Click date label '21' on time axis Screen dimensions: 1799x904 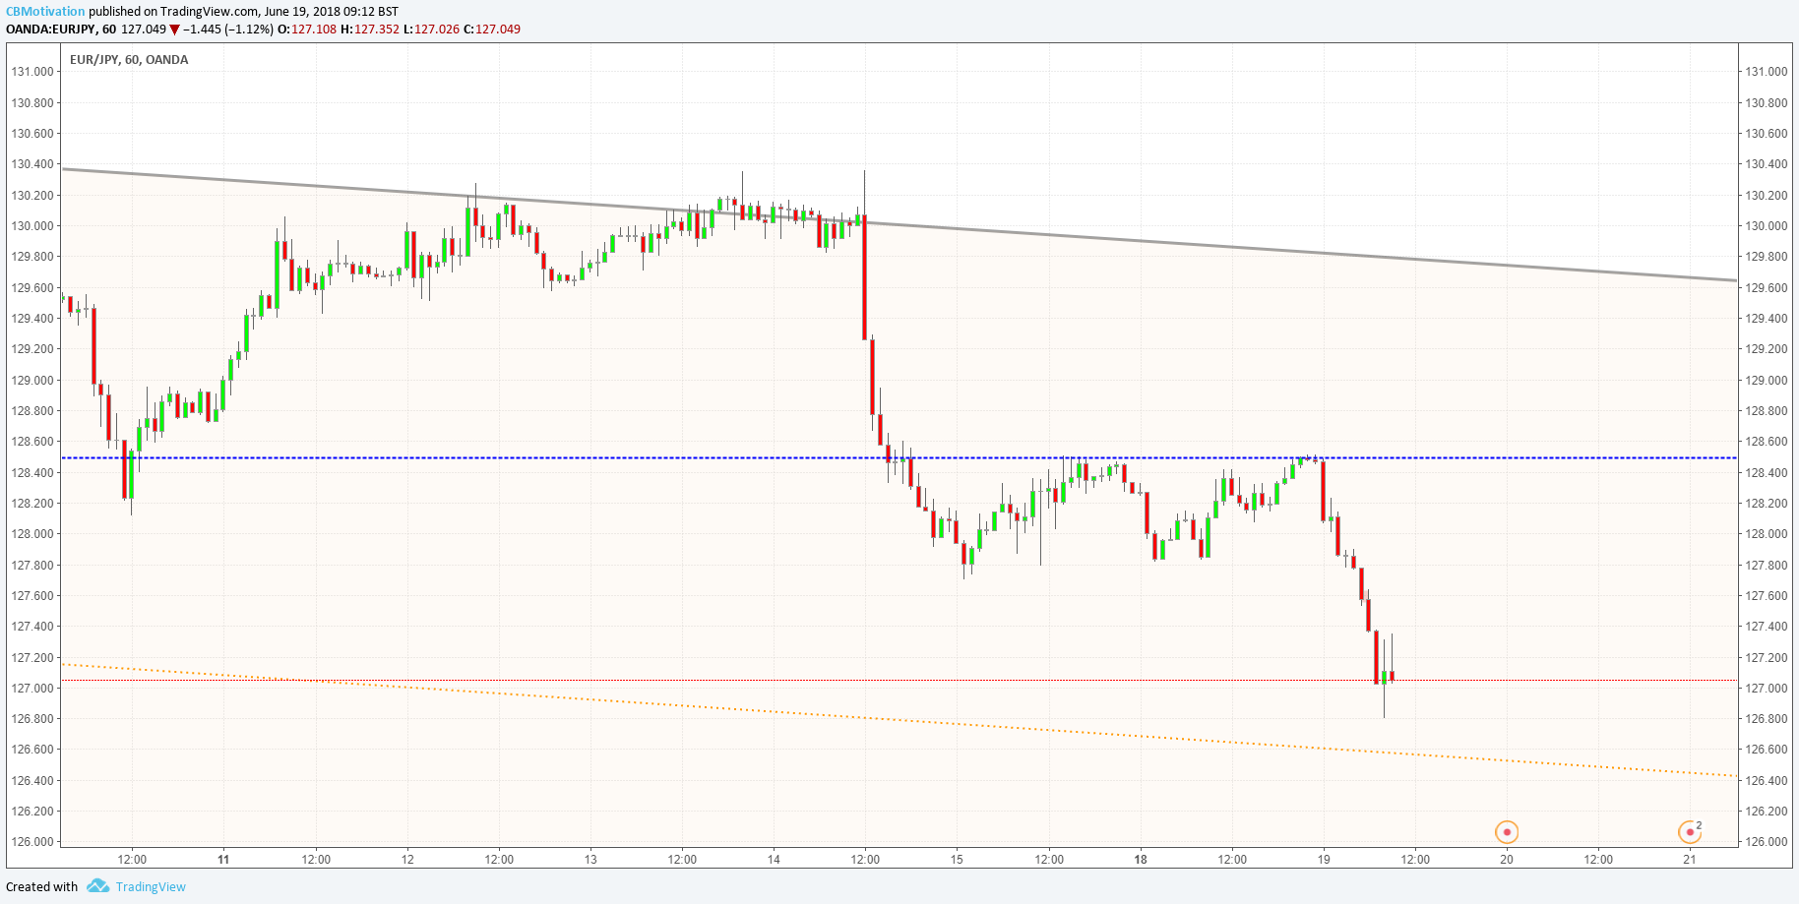click(x=1690, y=859)
